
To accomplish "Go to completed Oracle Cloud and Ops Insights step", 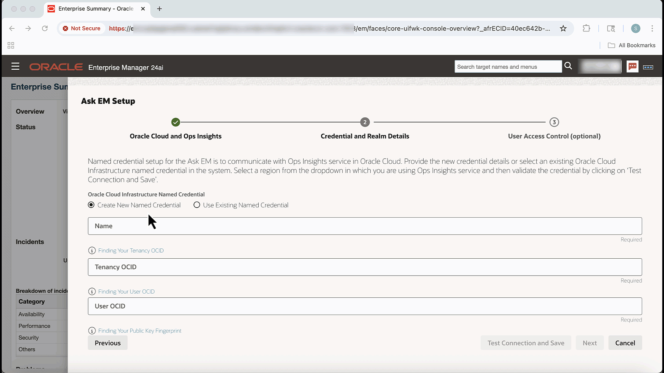I will [176, 122].
